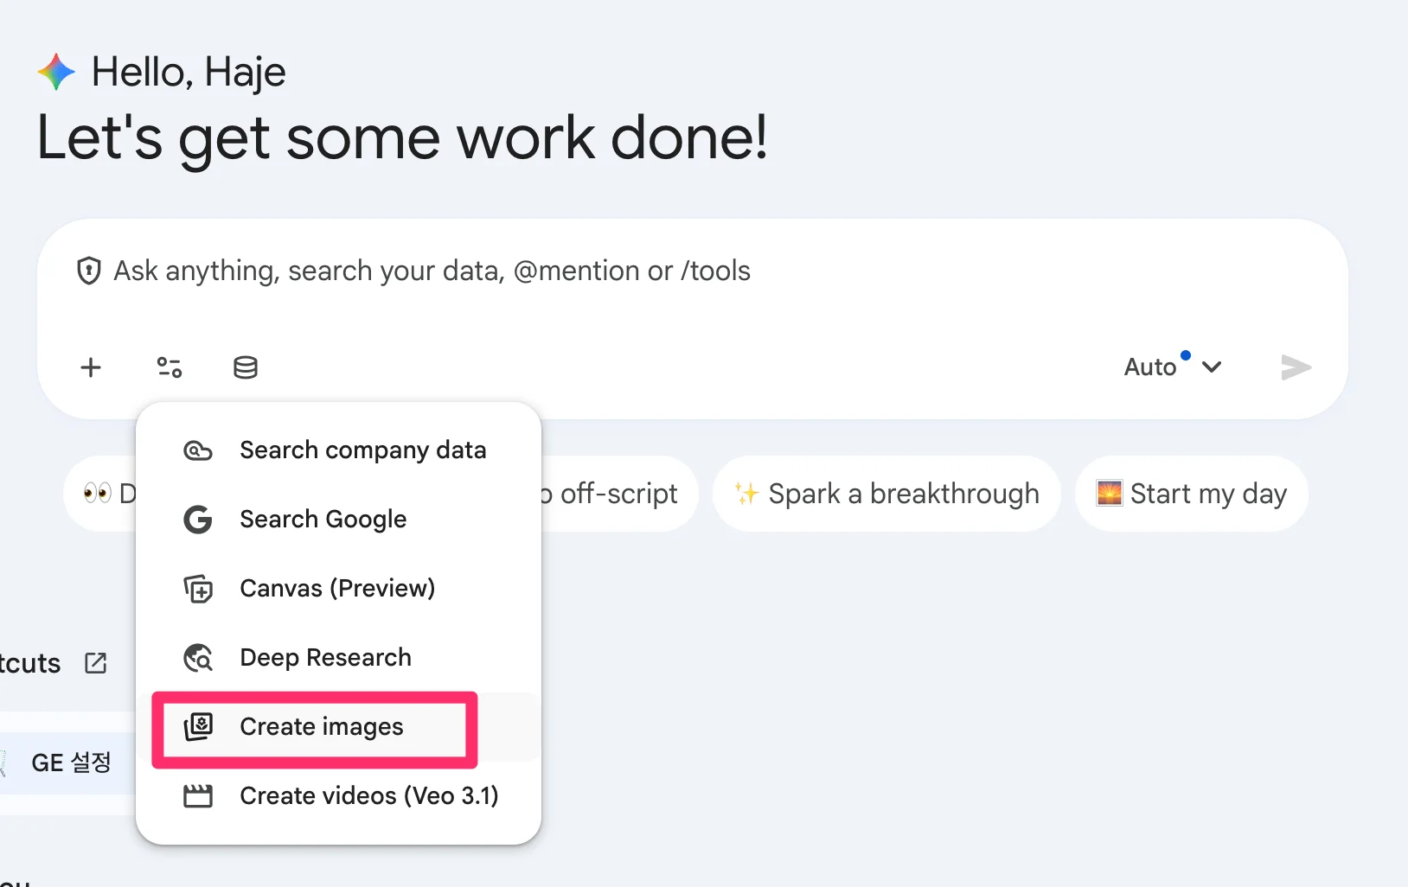Viewport: 1408px width, 887px height.
Task: Click the Hello, Haje greeting text
Action: 189,72
